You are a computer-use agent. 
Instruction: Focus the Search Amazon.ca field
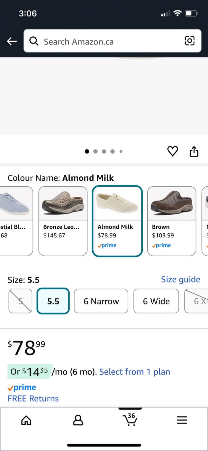(x=109, y=41)
